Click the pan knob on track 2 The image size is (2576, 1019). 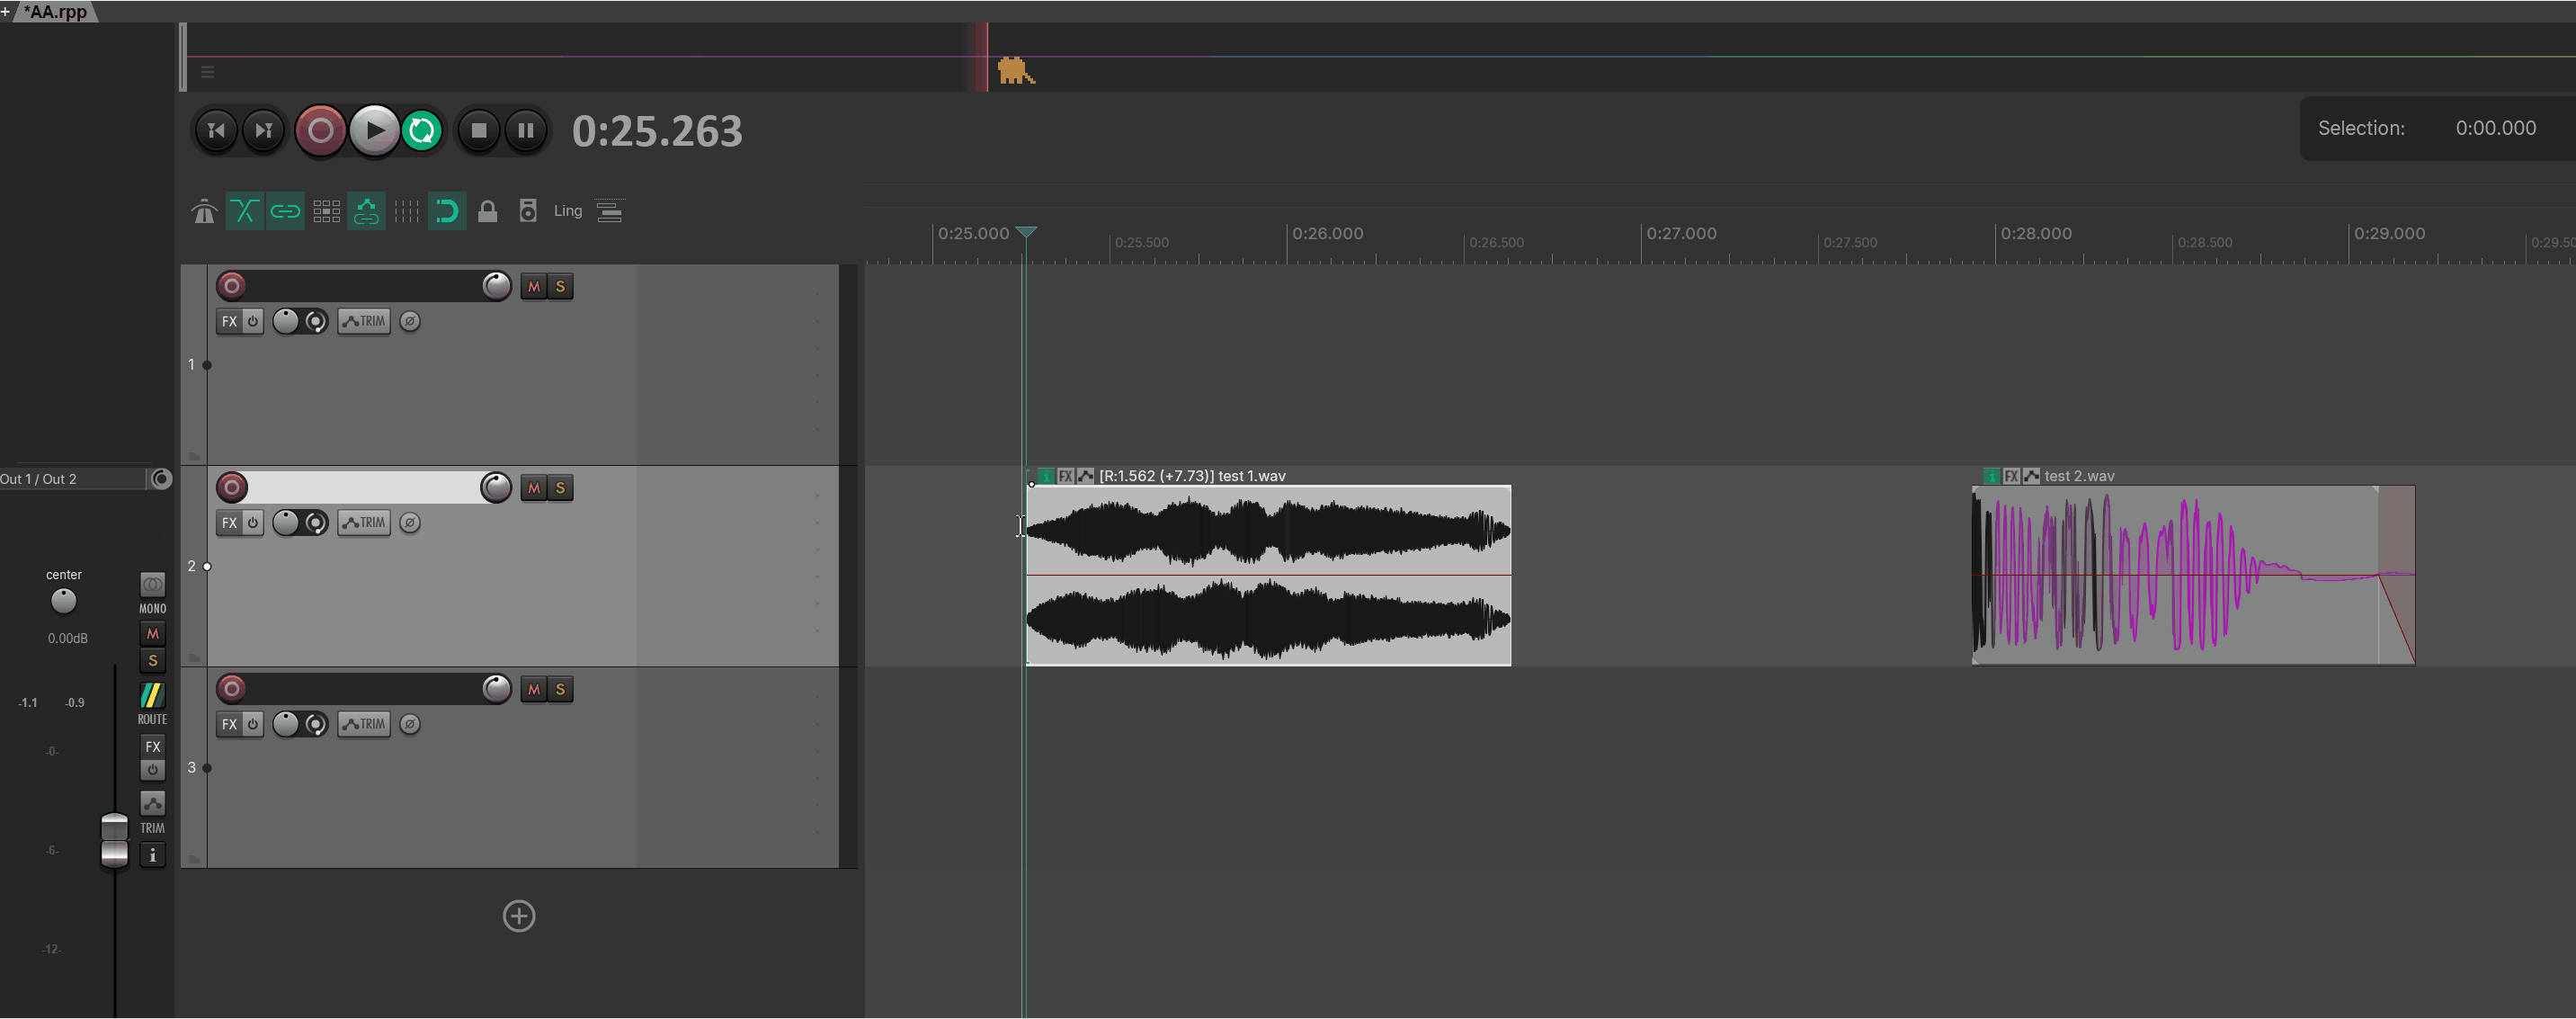click(x=286, y=523)
